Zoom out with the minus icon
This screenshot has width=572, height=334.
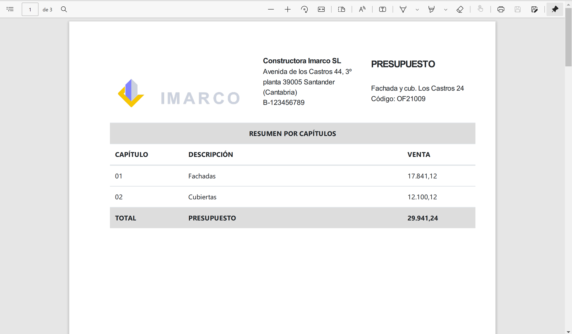(x=271, y=9)
